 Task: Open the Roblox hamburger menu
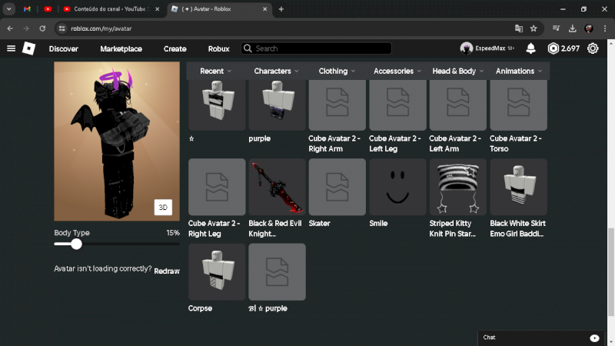(x=11, y=48)
